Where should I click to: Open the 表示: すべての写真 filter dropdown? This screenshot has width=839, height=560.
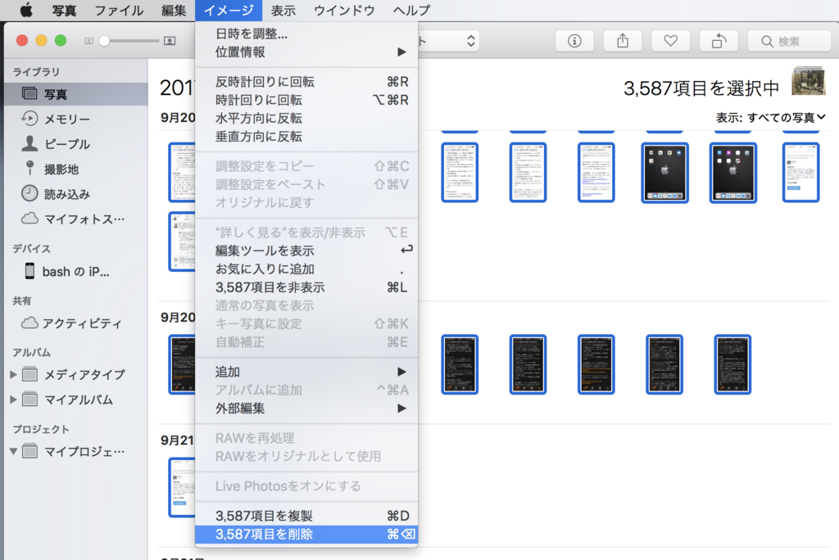coord(770,118)
